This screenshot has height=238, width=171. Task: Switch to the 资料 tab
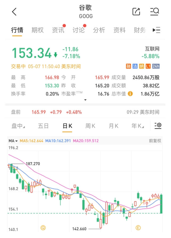pyautogui.click(x=119, y=30)
